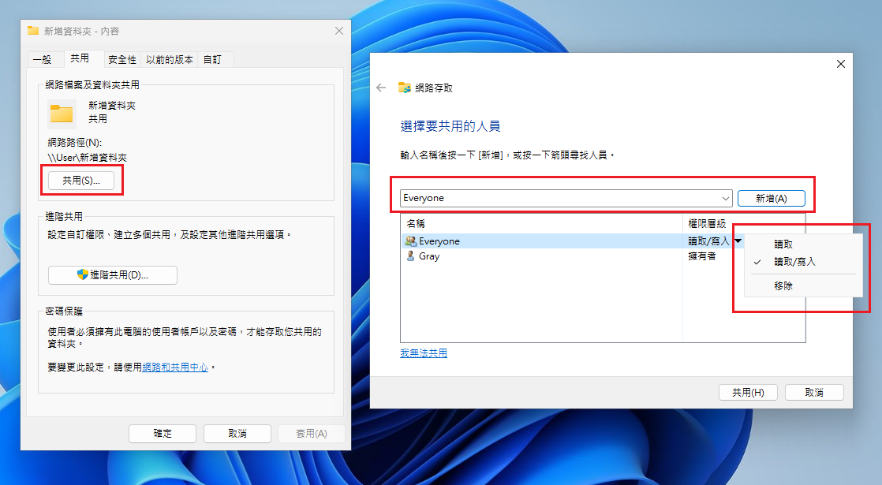Viewport: 882px width, 485px height.
Task: Open the 以前的版本 tab
Action: pyautogui.click(x=170, y=59)
